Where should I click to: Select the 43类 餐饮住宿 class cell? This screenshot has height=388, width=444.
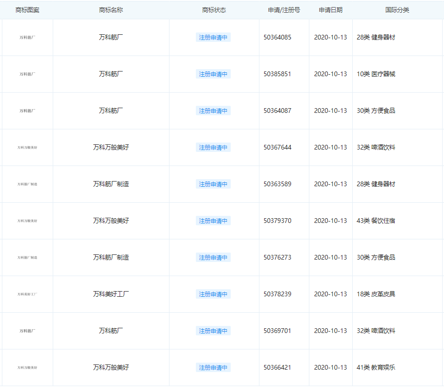[376, 221]
